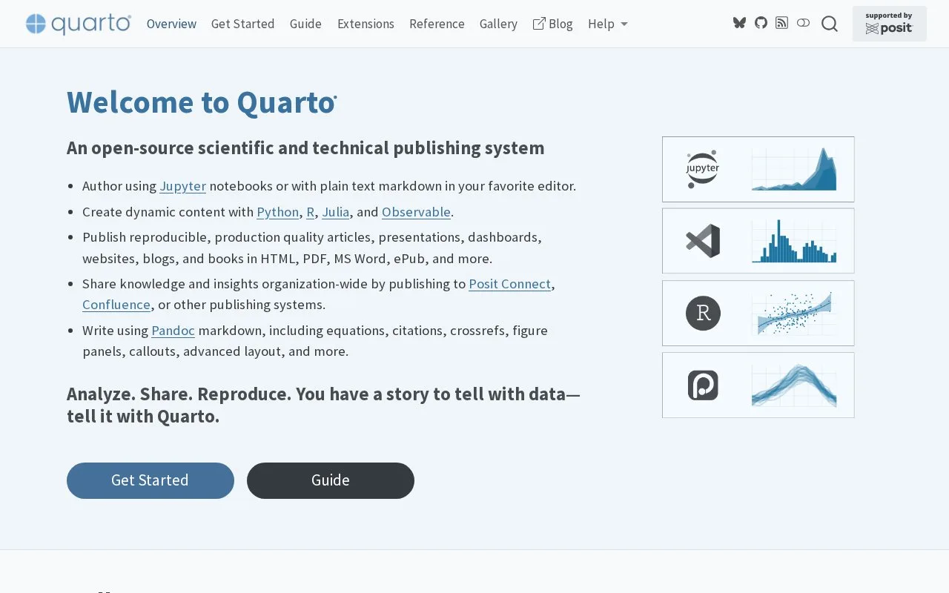
Task: Follow the Julia link
Action: coord(336,212)
